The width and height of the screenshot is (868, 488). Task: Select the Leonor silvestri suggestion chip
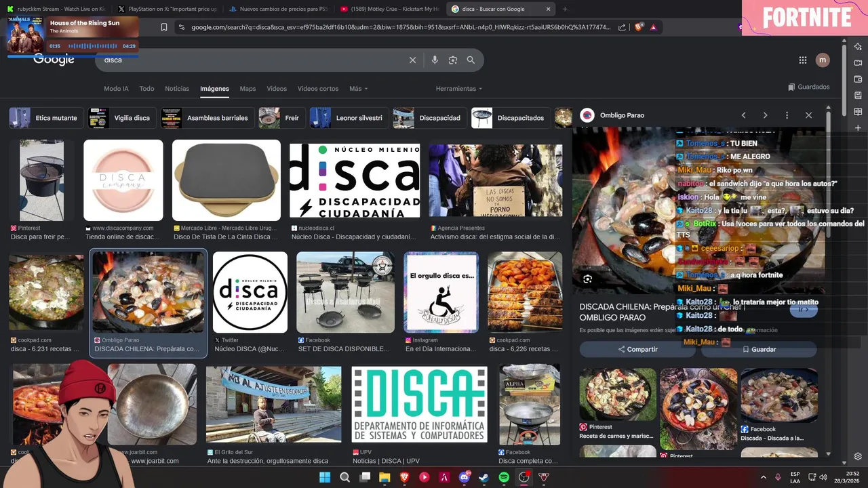(349, 118)
